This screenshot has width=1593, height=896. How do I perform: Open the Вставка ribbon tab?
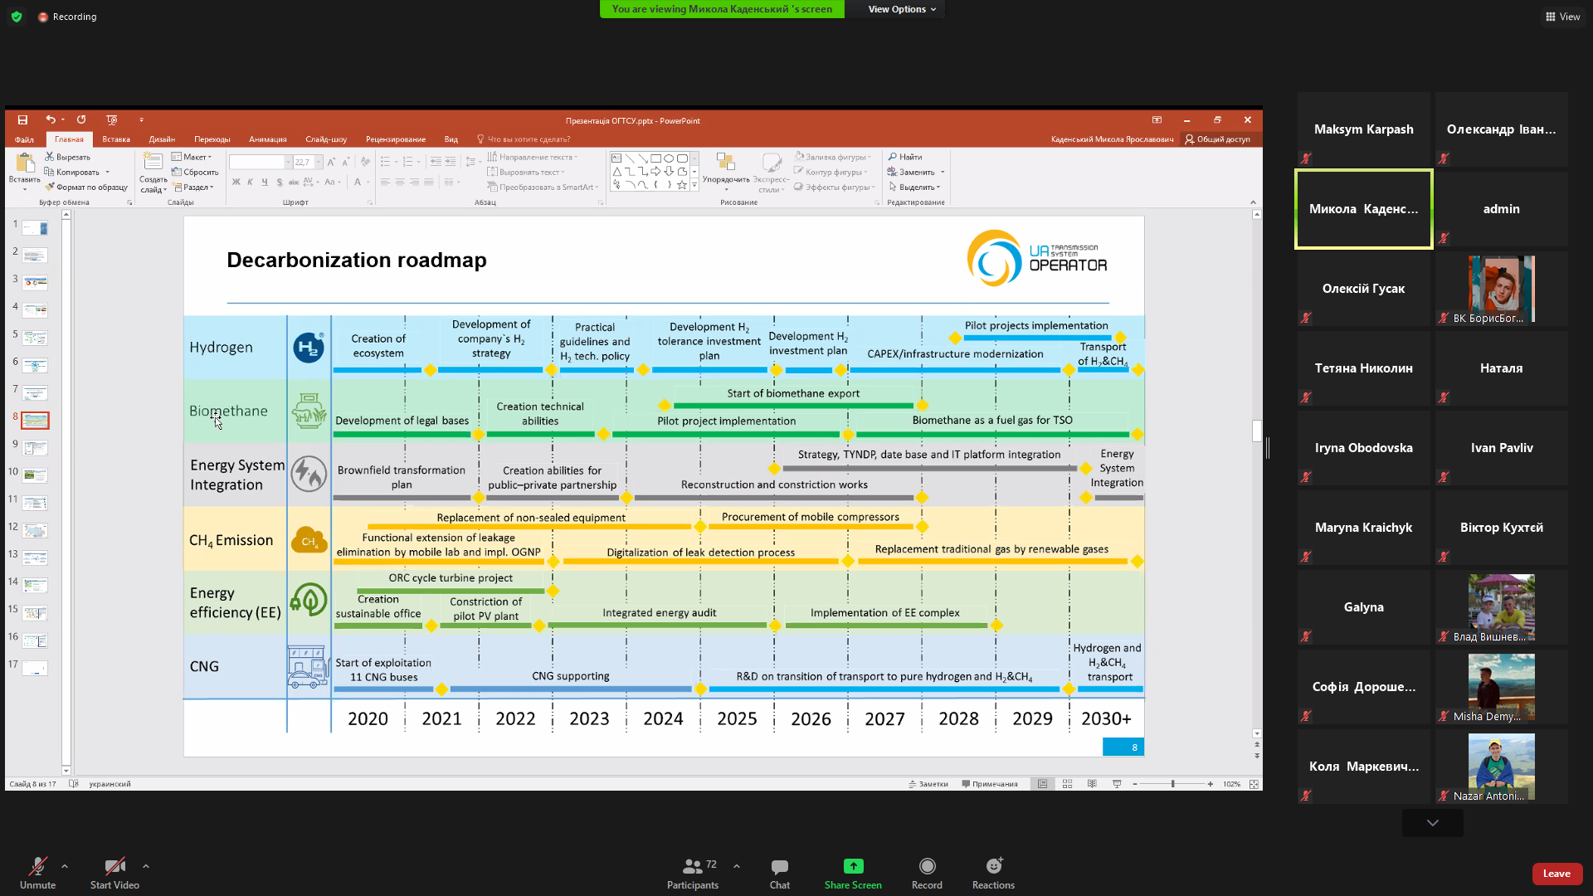coord(116,139)
